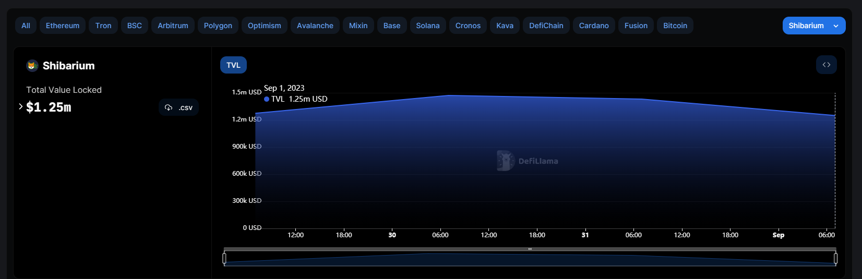Filter by Base chain
Image resolution: width=862 pixels, height=279 pixels.
(392, 26)
